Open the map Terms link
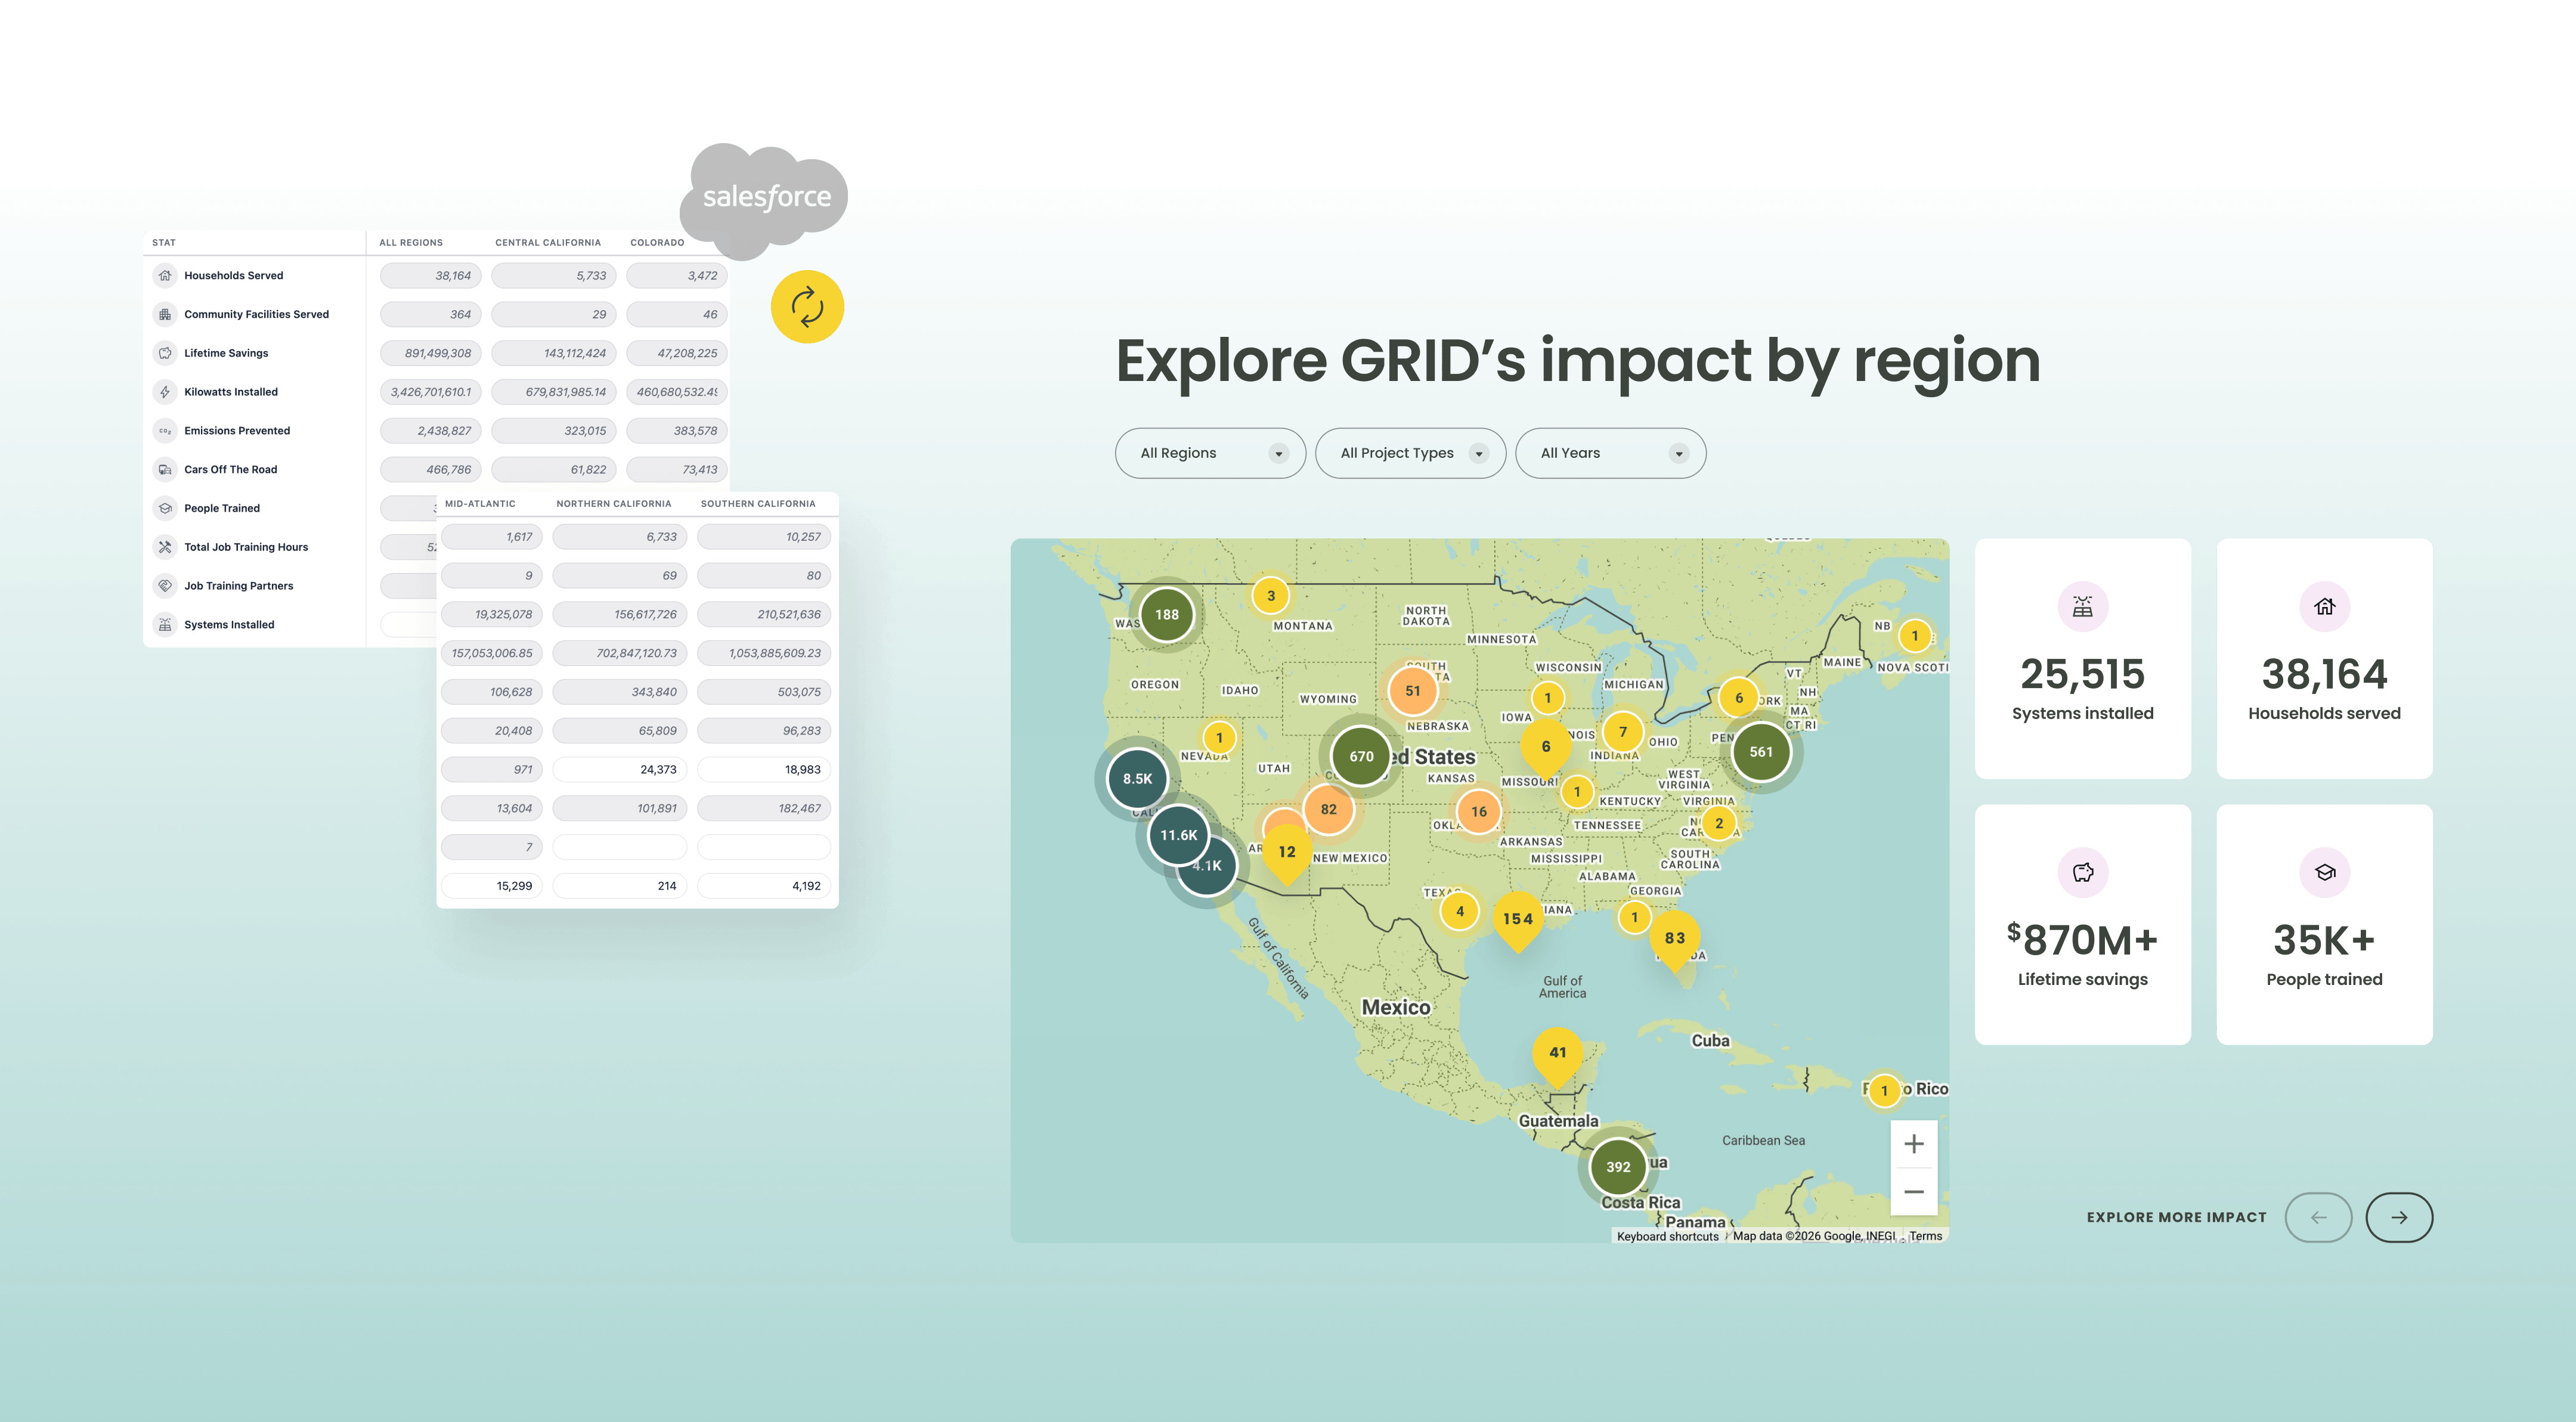 tap(1926, 1236)
